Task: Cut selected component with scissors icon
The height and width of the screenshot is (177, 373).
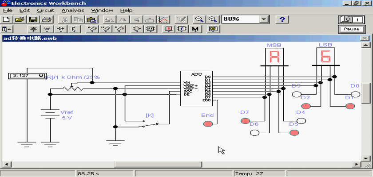Action: tap(64, 19)
